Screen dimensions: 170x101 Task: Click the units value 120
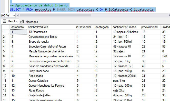pyautogui.click(x=165, y=56)
